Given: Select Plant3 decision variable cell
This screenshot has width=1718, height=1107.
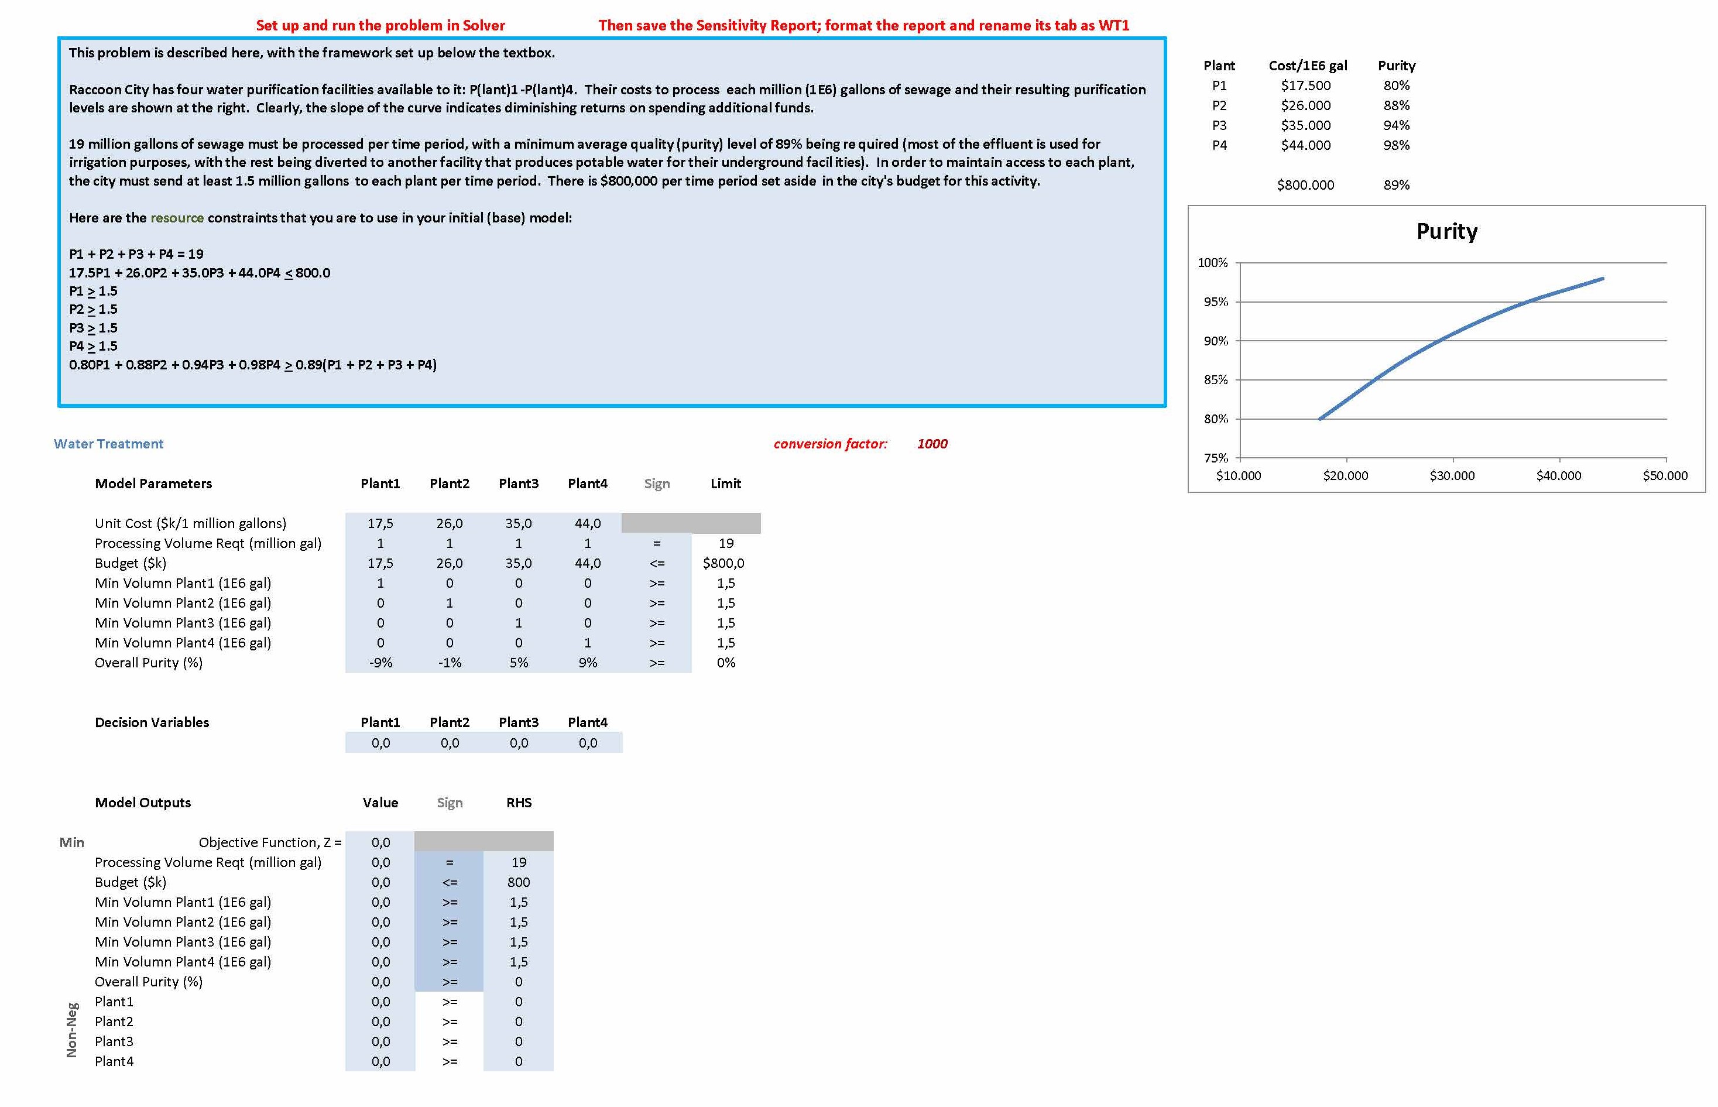Looking at the screenshot, I should click(518, 742).
